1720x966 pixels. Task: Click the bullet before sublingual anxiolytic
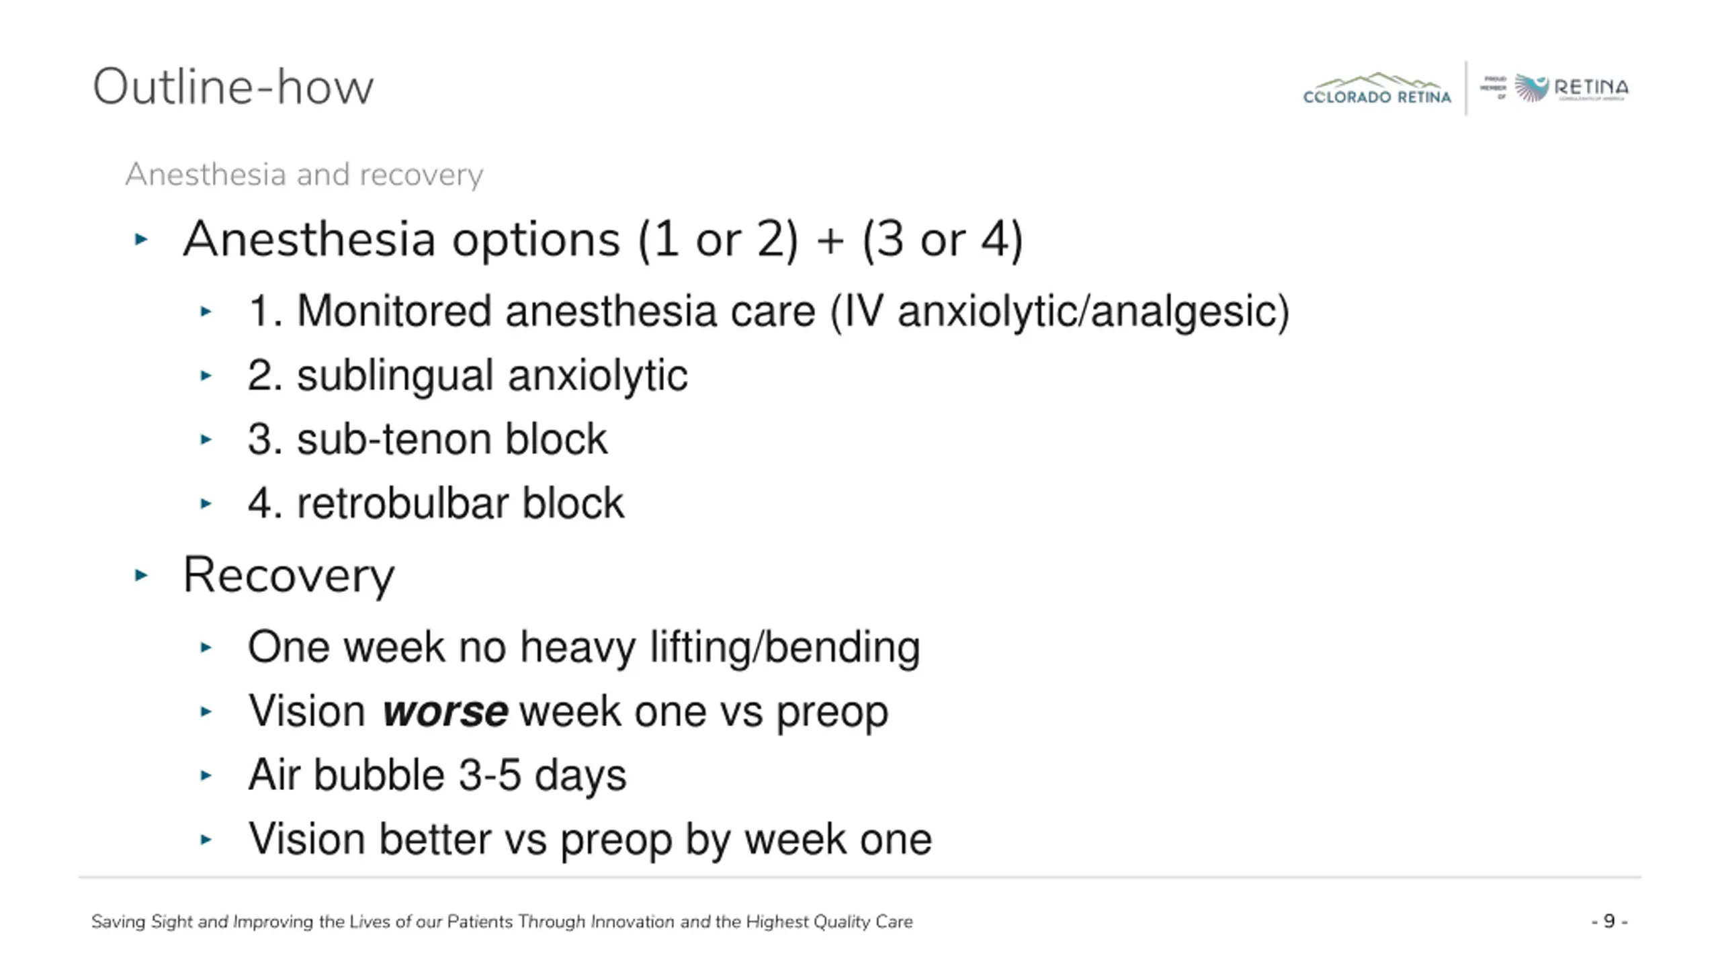tap(206, 376)
